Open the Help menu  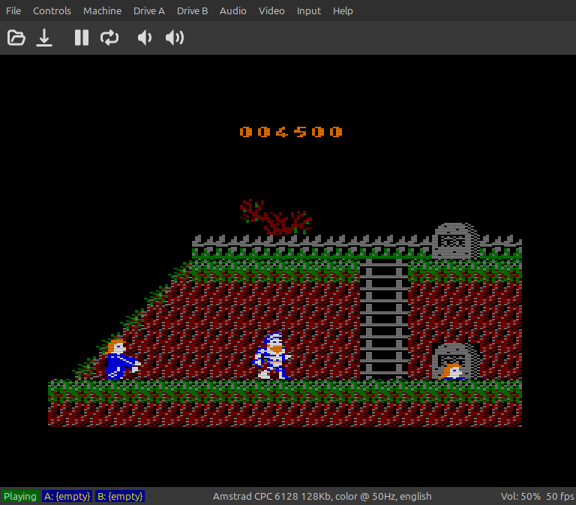(343, 11)
